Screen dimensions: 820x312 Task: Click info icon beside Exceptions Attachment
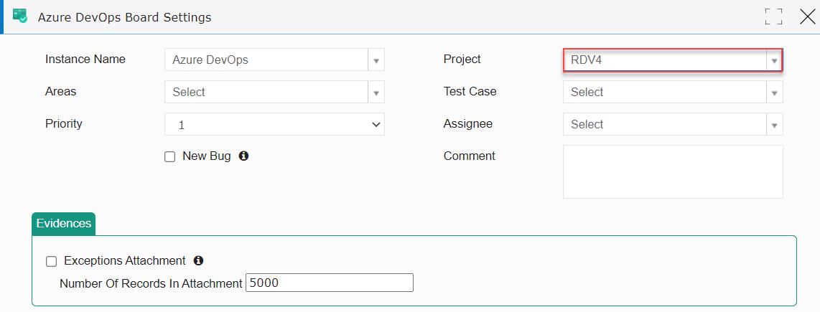click(198, 260)
